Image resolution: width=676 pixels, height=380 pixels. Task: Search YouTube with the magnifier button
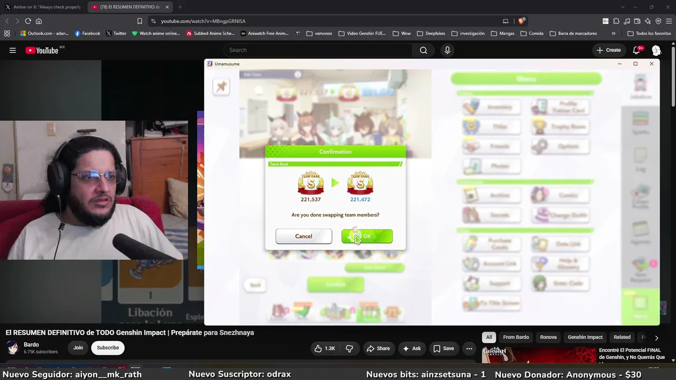click(x=423, y=50)
